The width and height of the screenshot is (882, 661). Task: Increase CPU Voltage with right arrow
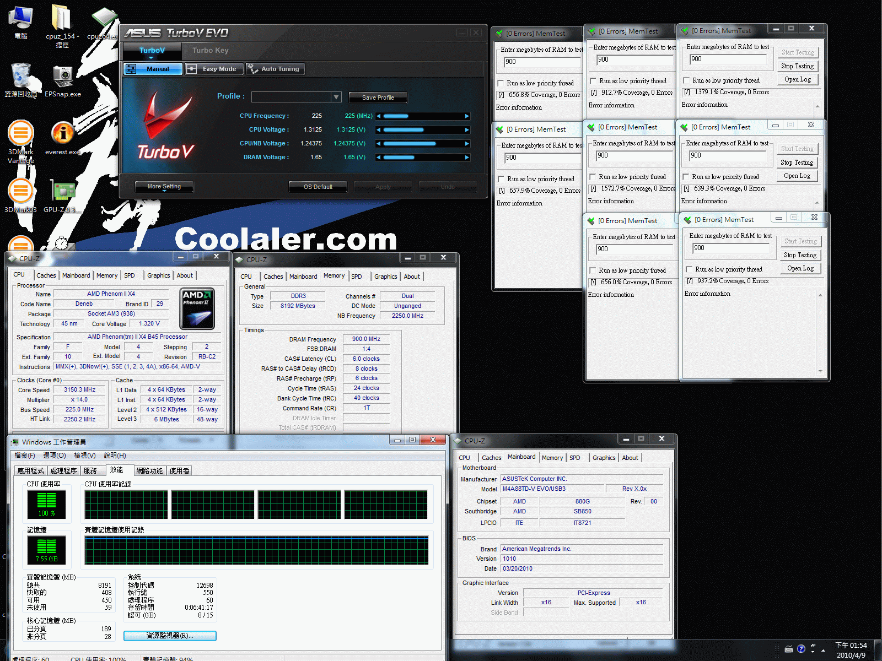[x=467, y=130]
